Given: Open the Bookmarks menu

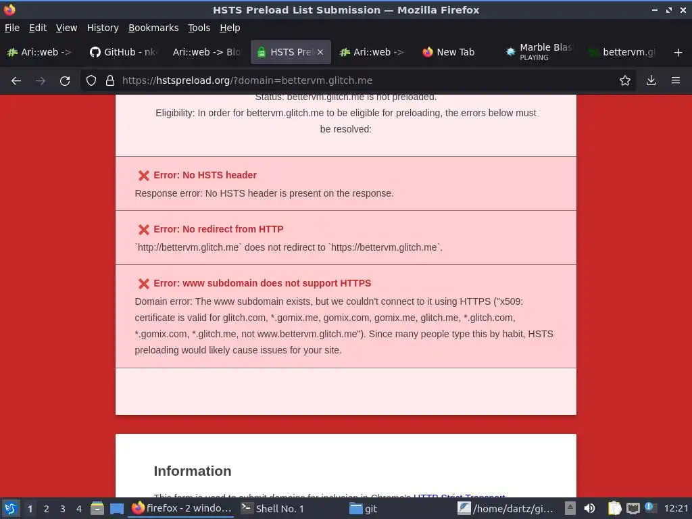Looking at the screenshot, I should click(x=153, y=28).
